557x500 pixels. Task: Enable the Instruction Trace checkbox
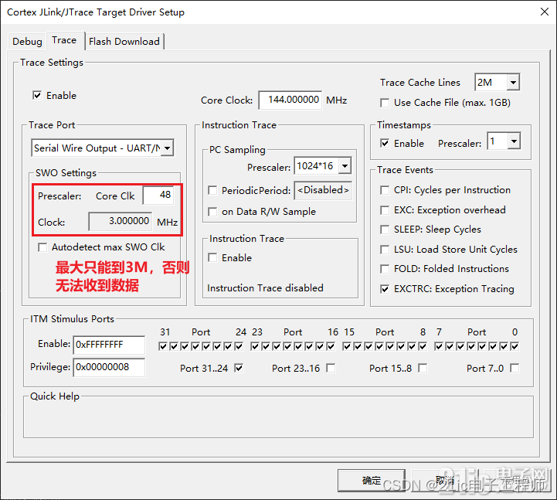pos(212,257)
